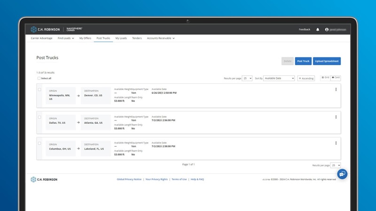376x211 pixels.
Task: Switch to Card view
Action: [x=336, y=78]
